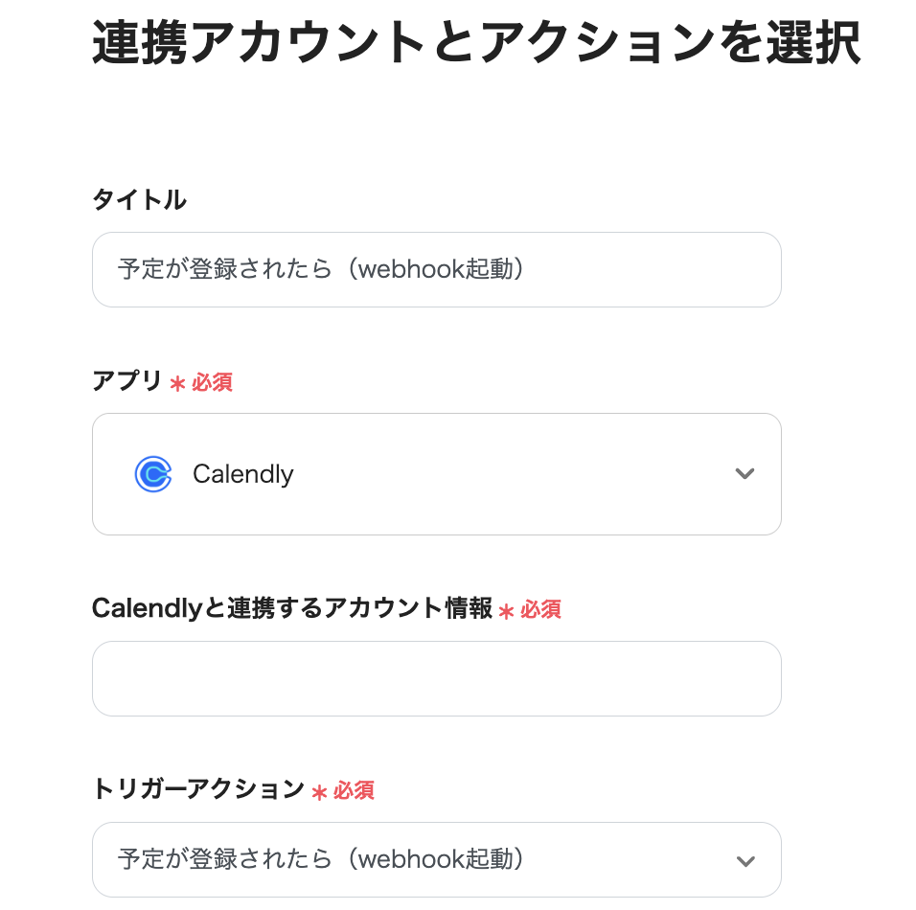Select the empty Calendly account information field
The image size is (916, 910).
[436, 678]
